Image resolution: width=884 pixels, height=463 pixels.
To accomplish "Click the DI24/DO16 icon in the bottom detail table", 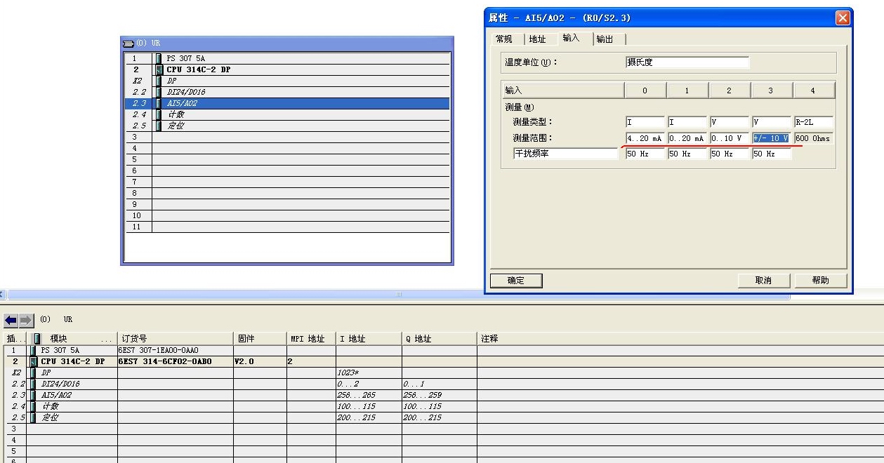I will pos(33,384).
